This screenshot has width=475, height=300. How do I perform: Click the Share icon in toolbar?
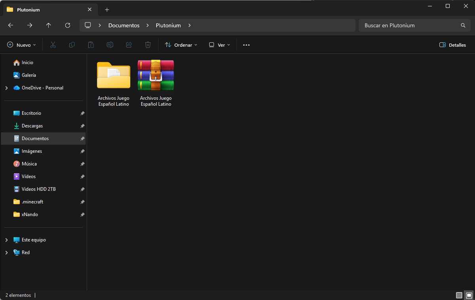tap(129, 45)
